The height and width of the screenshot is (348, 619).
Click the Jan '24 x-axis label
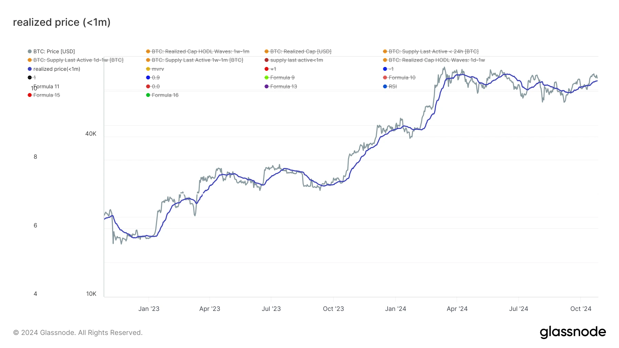(x=396, y=309)
